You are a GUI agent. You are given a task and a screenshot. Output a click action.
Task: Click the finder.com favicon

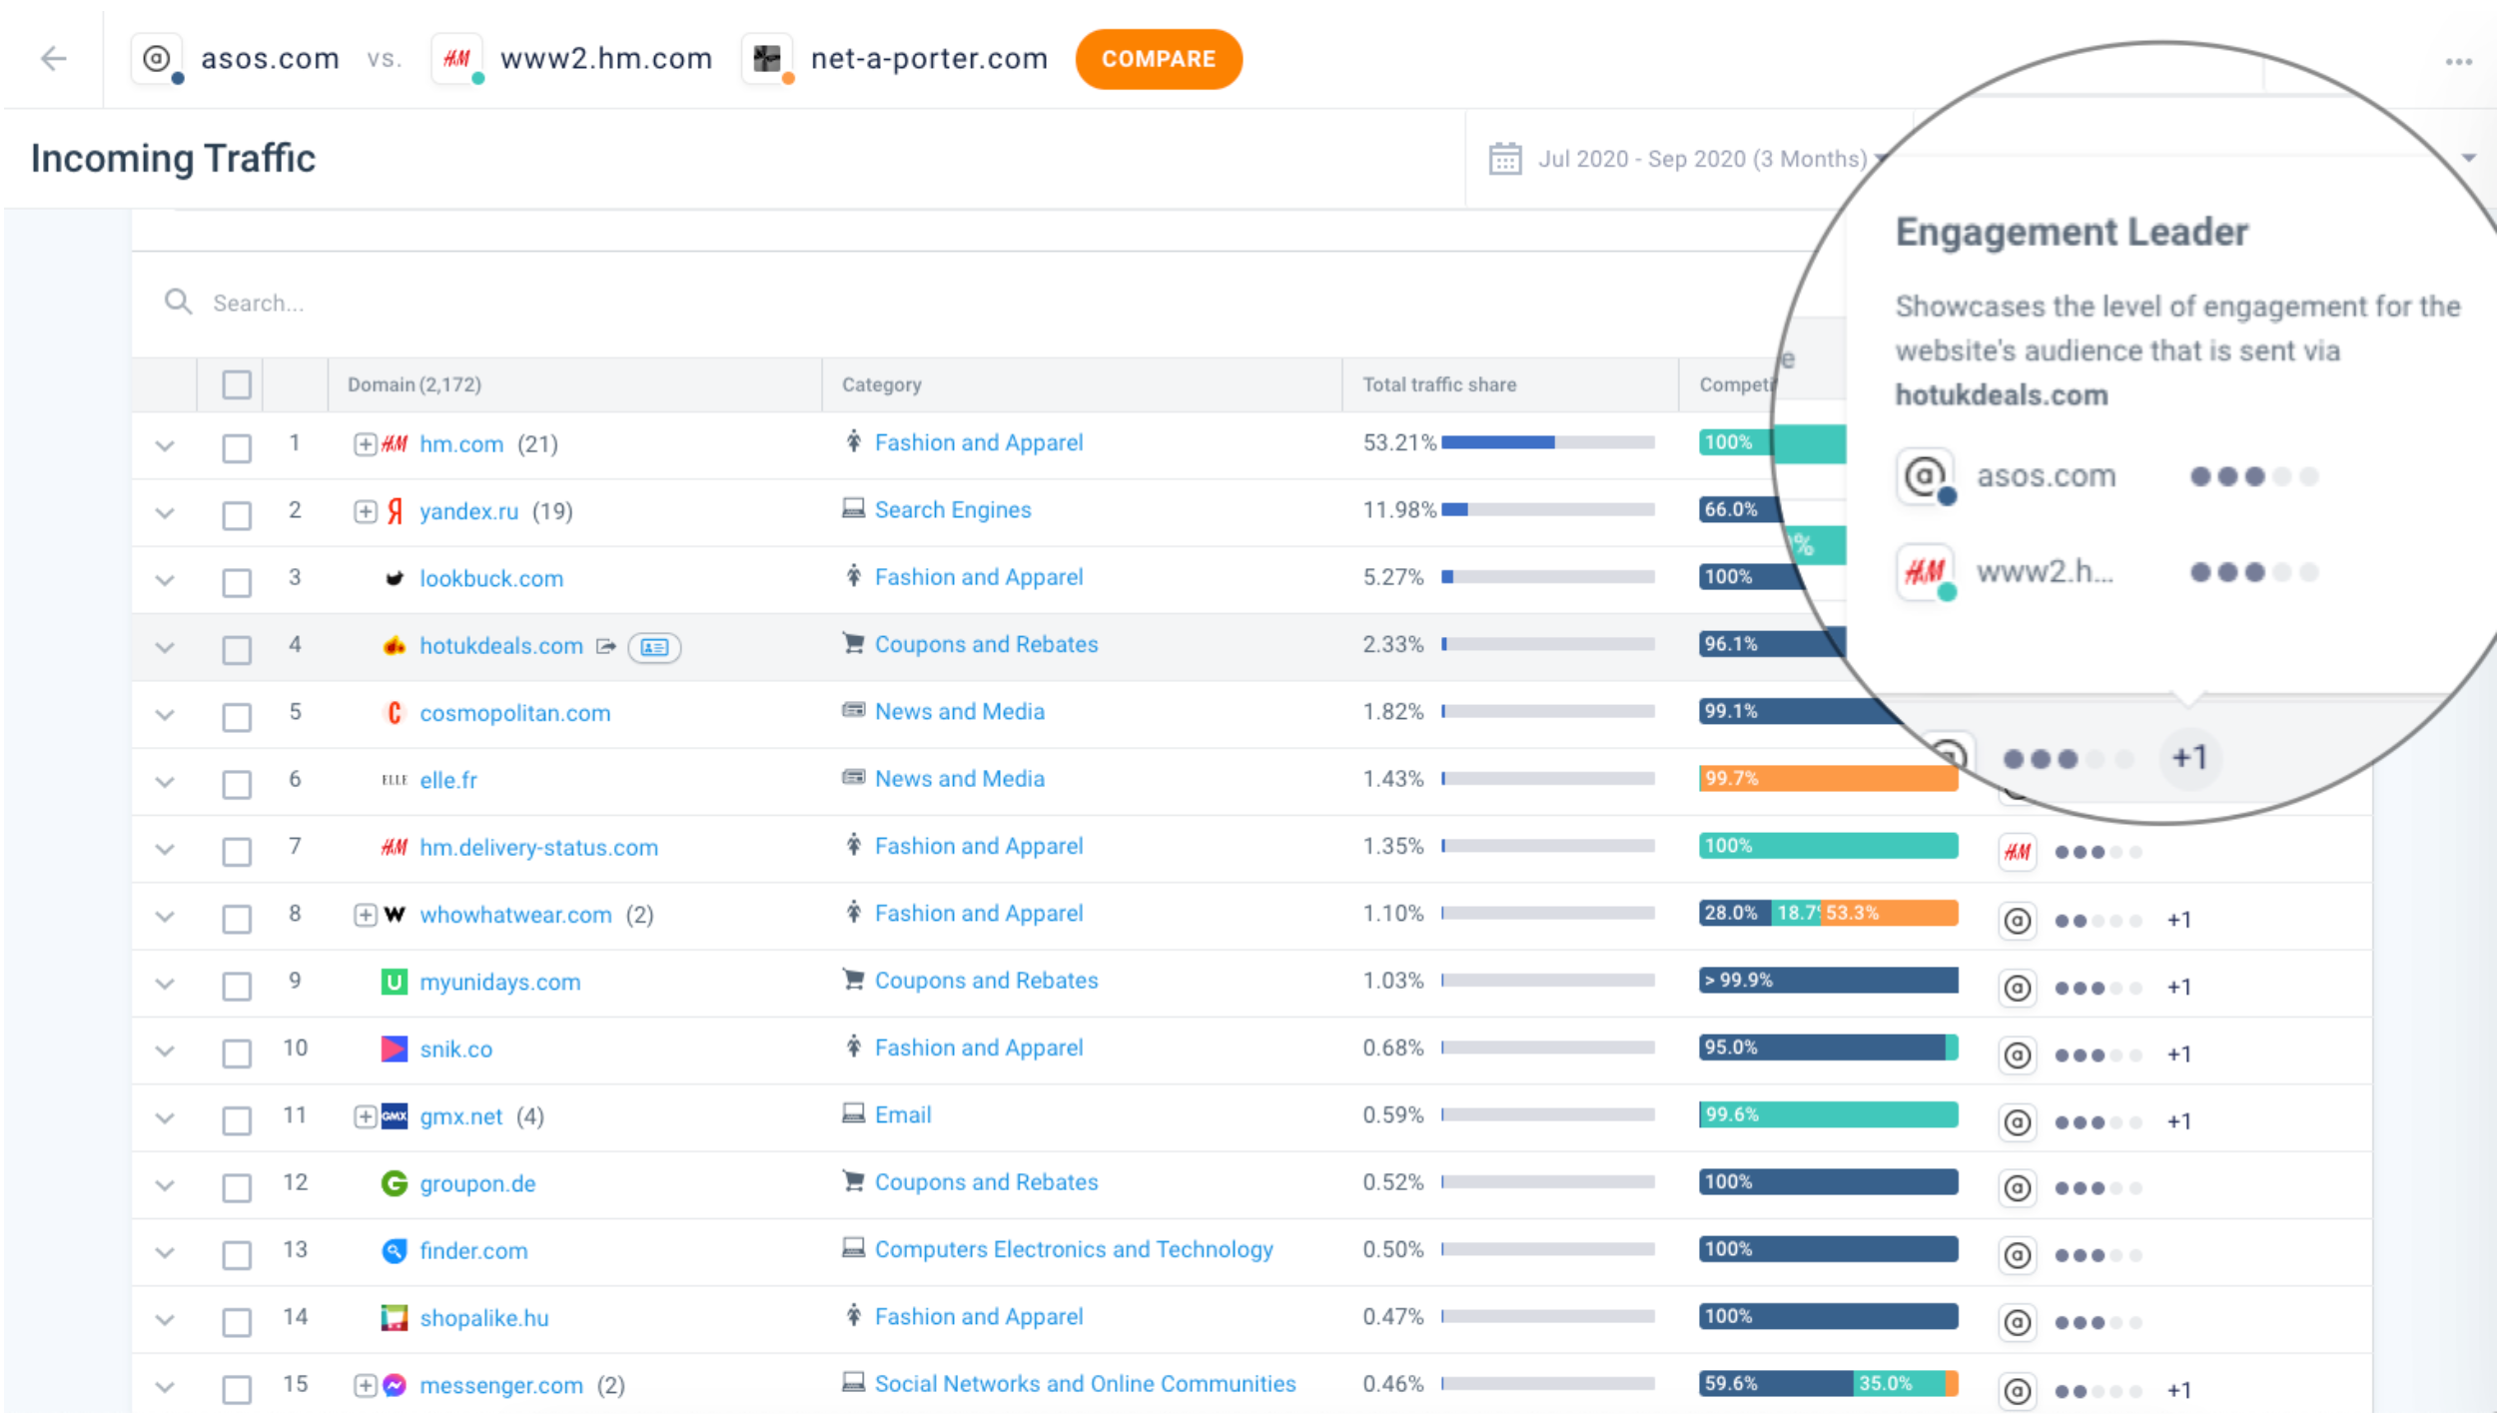tap(395, 1250)
